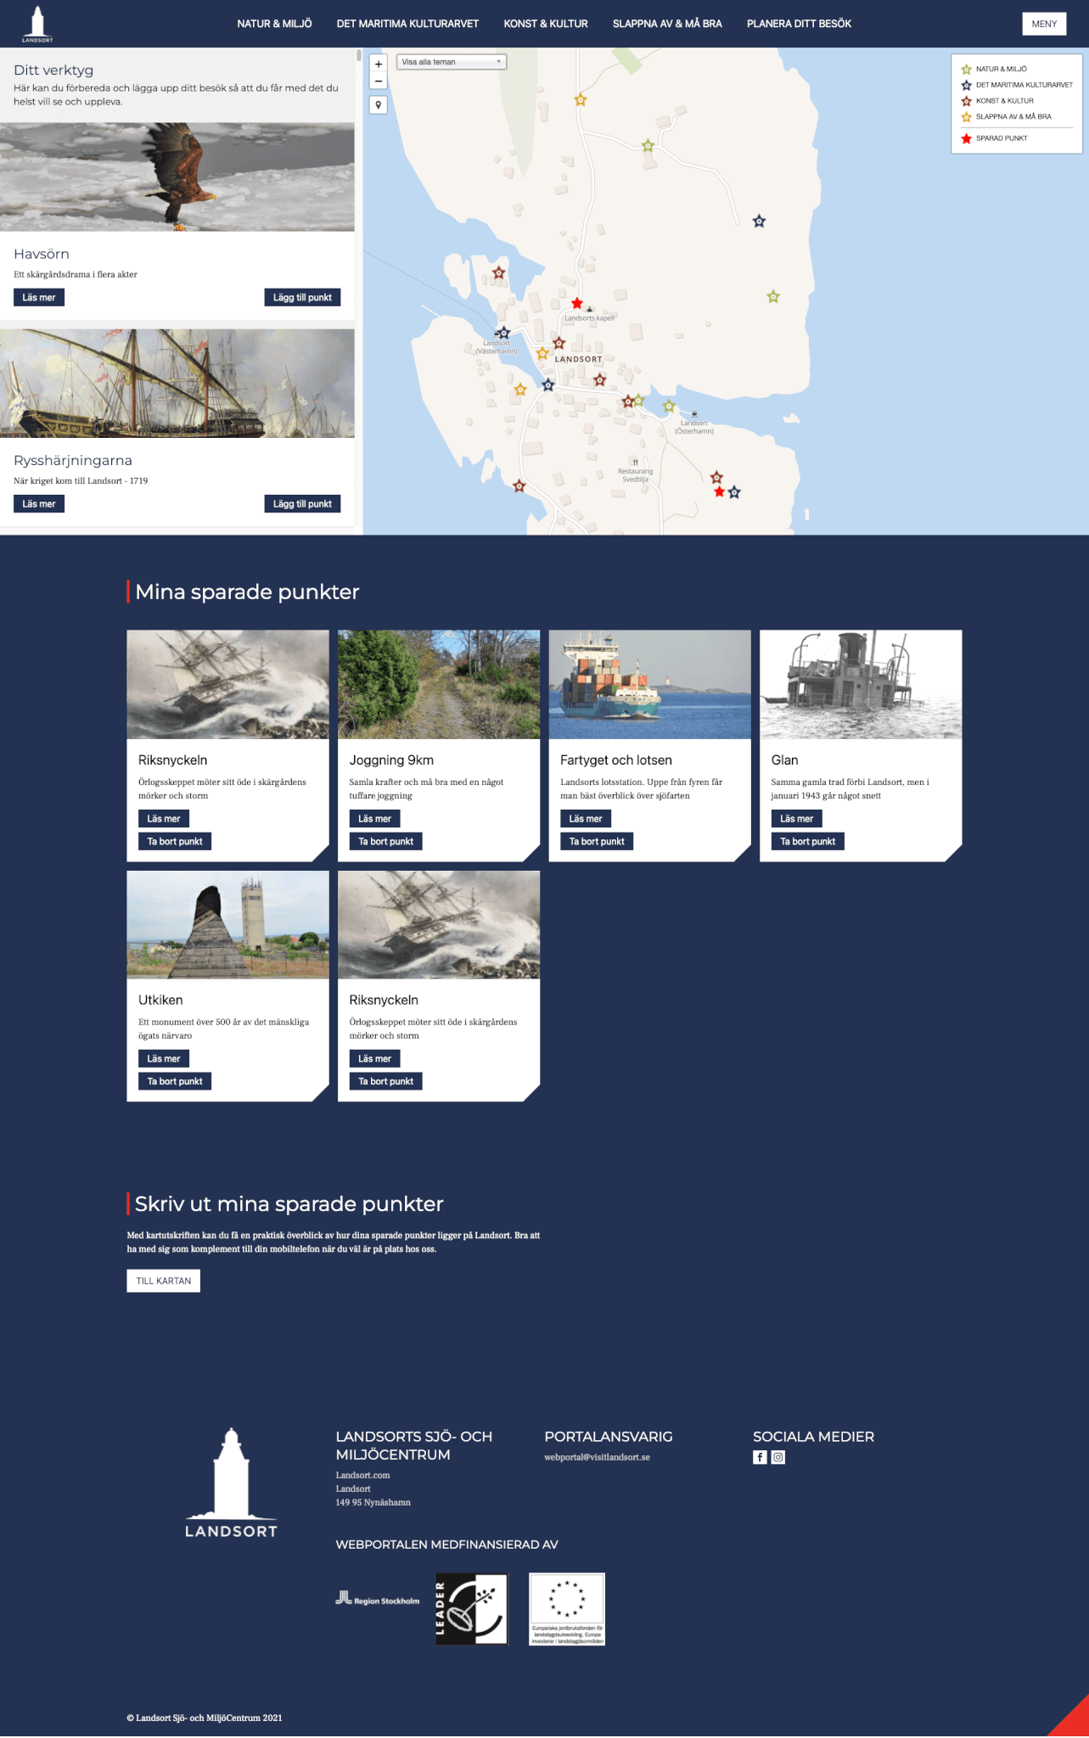The width and height of the screenshot is (1089, 1738).
Task: Click the Landsort lighthouse logo in header
Action: point(37,24)
